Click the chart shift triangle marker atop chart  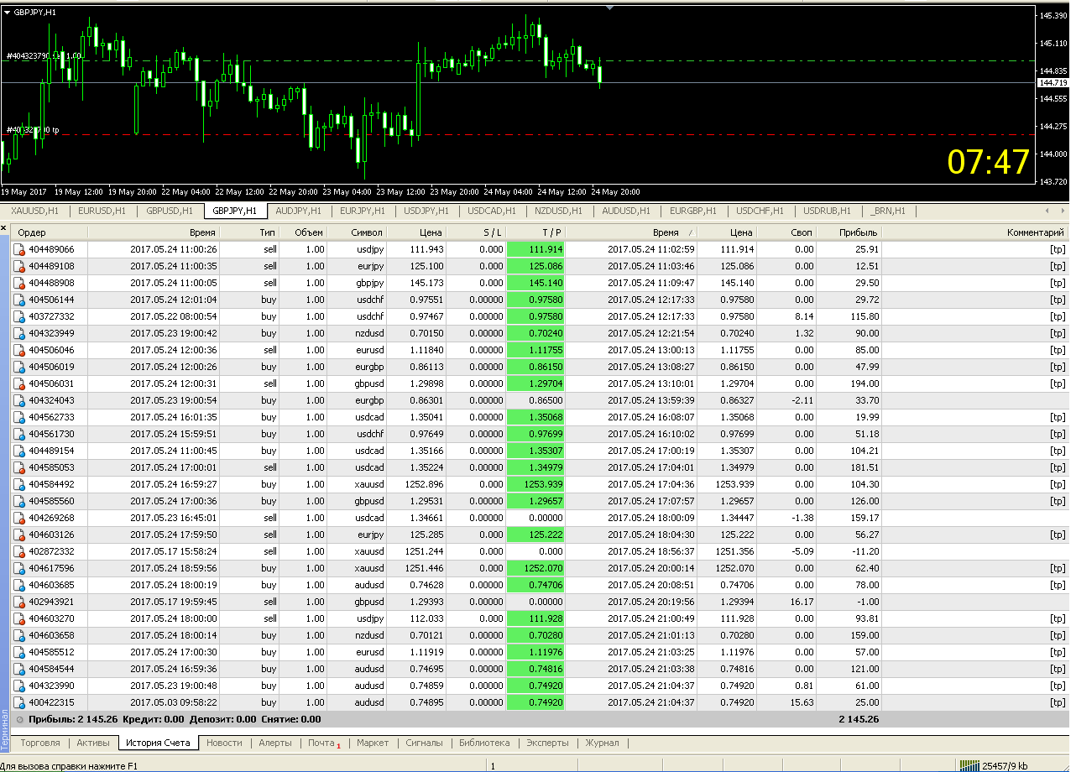[610, 7]
